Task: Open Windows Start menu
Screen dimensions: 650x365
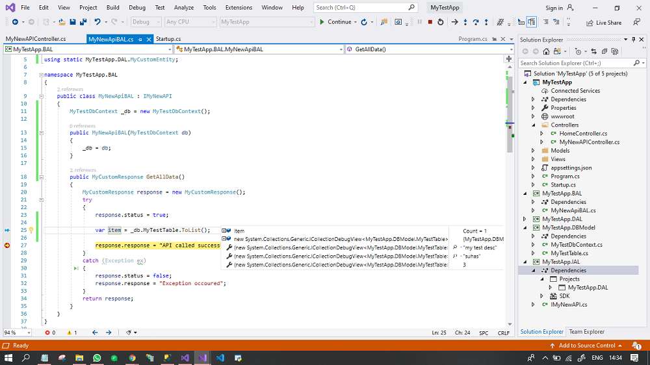Action: [8, 358]
